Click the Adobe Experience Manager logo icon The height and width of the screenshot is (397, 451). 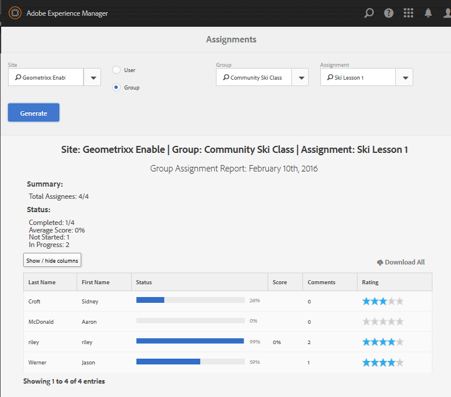coord(15,13)
